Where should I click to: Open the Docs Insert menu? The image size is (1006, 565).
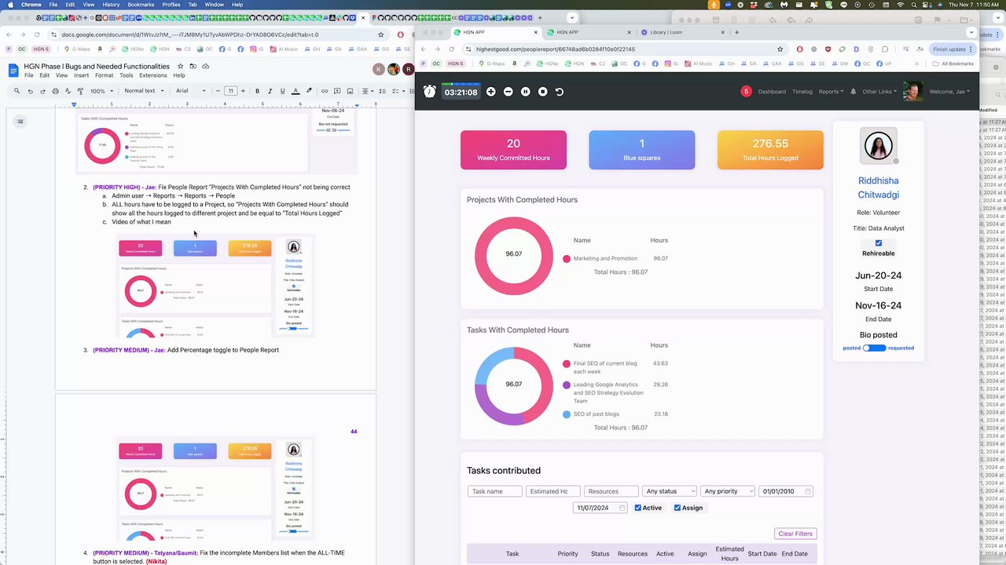click(x=81, y=75)
